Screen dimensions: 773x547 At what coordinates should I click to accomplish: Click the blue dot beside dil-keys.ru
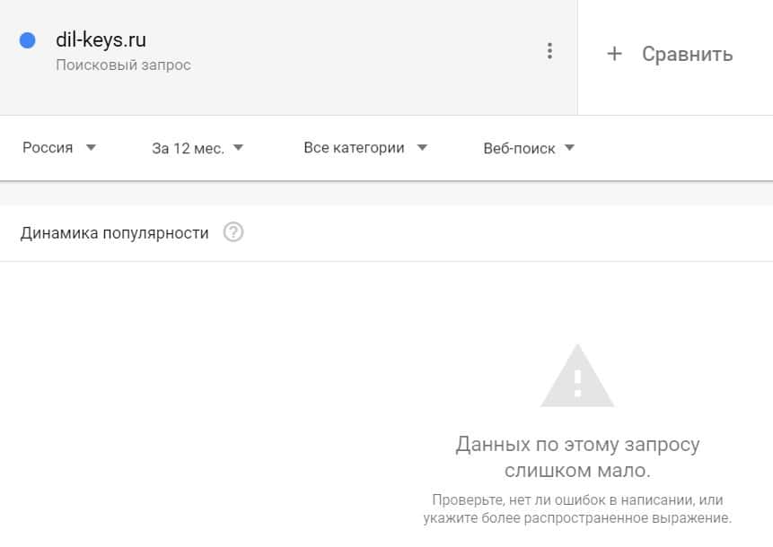[28, 40]
